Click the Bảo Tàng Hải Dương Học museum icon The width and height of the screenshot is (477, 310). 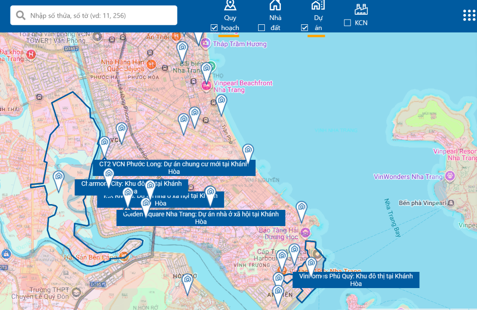click(x=305, y=233)
